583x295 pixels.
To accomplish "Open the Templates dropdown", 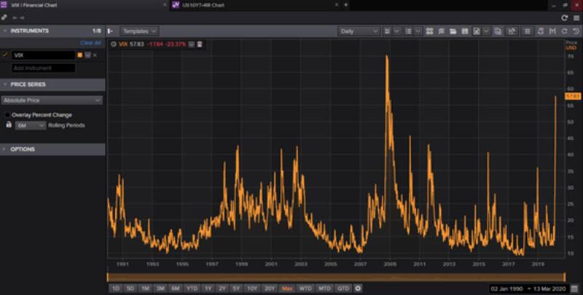I will click(139, 31).
